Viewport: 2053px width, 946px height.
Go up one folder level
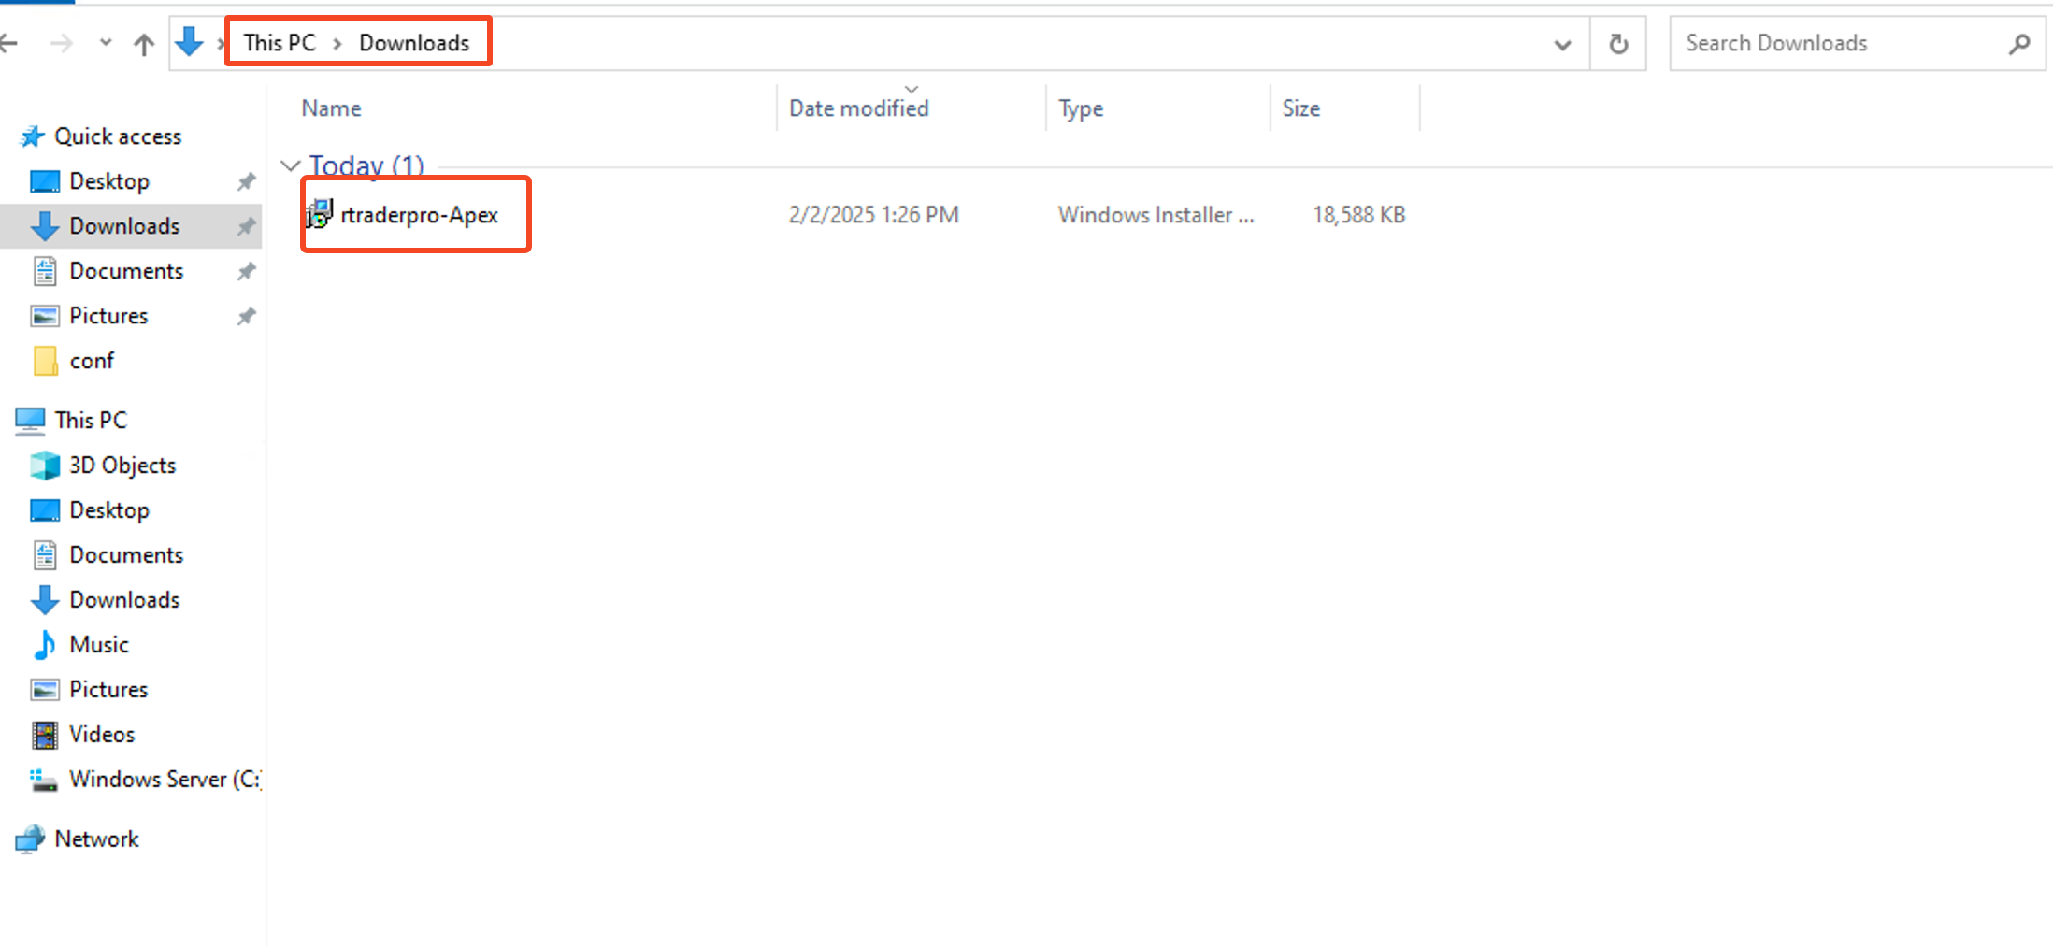(x=143, y=44)
